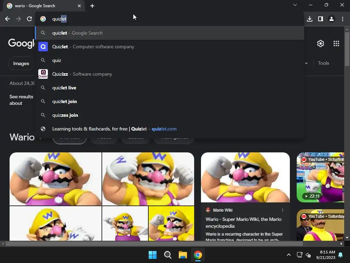Show hidden system tray icons
The width and height of the screenshot is (350, 263).
pyautogui.click(x=288, y=255)
